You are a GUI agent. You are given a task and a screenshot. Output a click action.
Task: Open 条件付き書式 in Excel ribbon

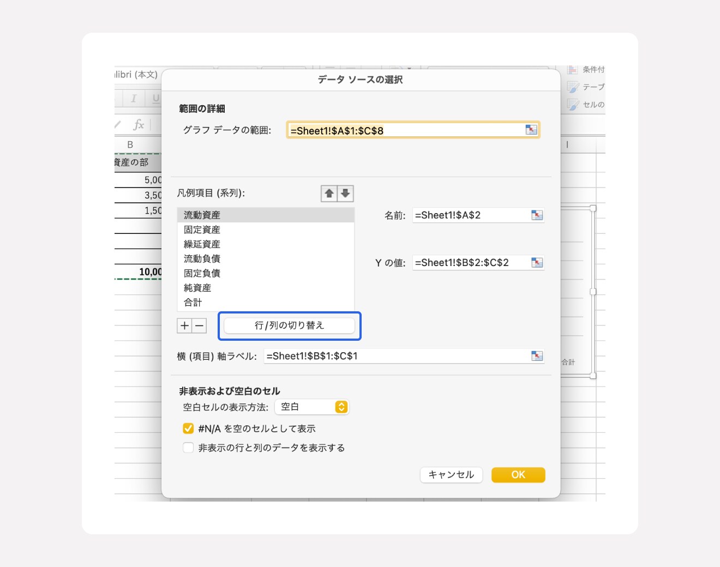(586, 70)
